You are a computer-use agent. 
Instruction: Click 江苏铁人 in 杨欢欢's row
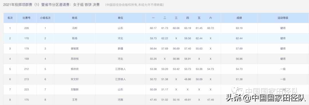click(120, 69)
